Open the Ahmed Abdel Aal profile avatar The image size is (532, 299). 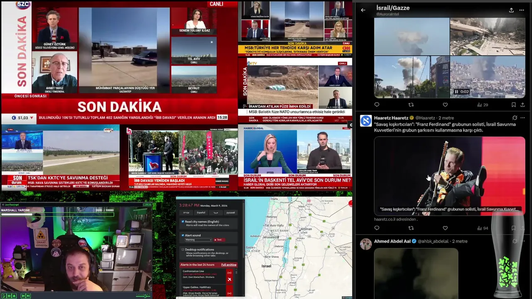(x=366, y=244)
